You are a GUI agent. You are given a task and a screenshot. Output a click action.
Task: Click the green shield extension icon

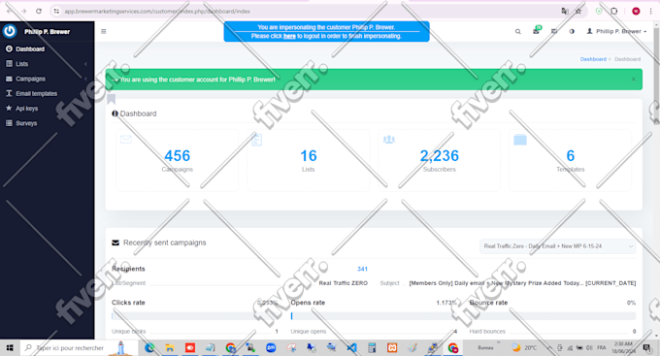(599, 12)
